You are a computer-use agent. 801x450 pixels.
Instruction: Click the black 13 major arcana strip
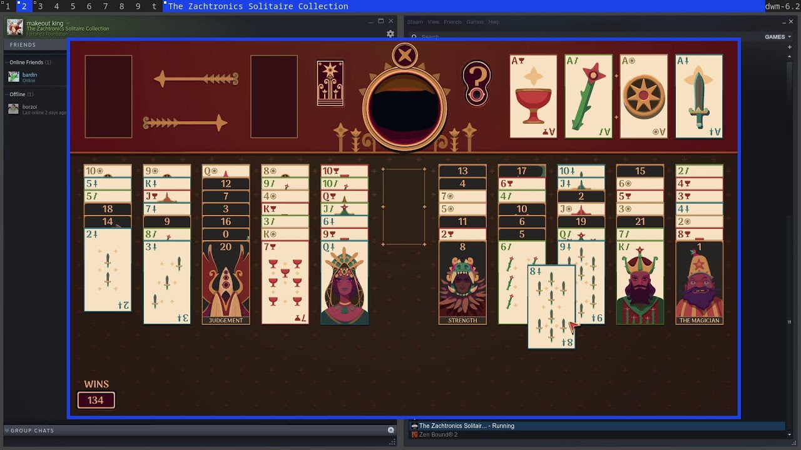point(462,171)
